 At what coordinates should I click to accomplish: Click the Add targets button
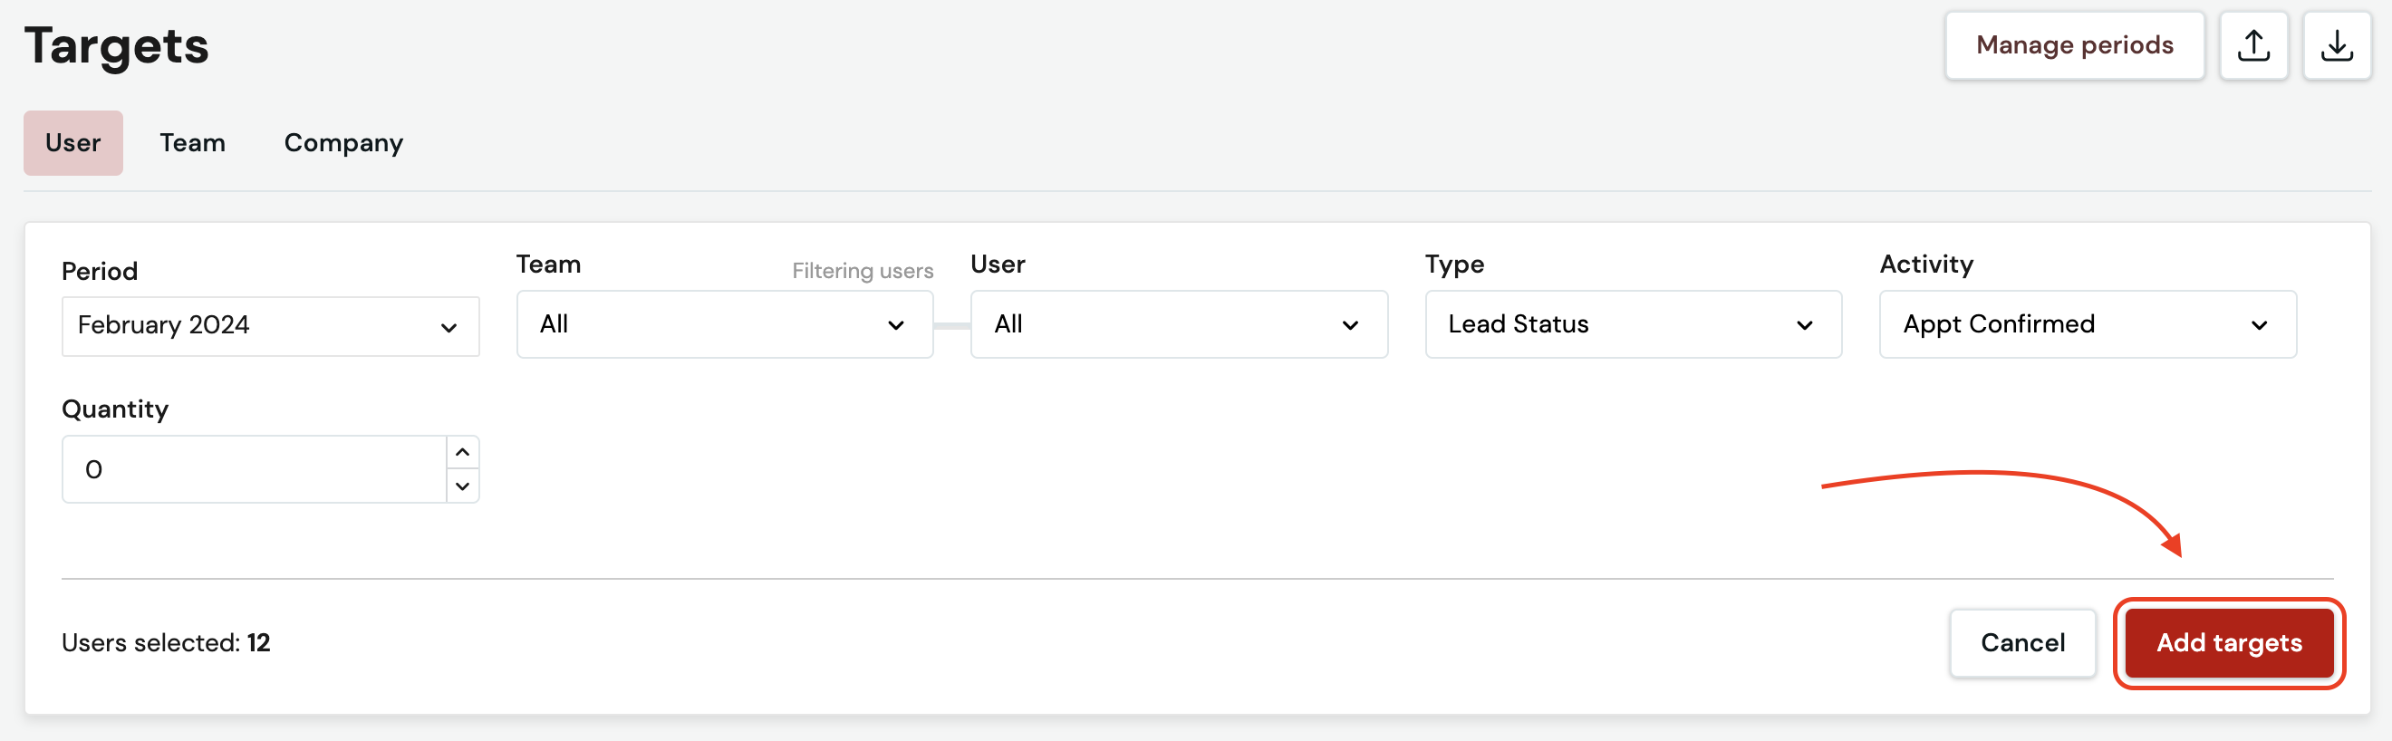coord(2229,643)
